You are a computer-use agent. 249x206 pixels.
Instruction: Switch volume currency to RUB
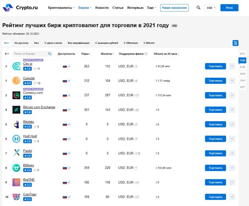[243, 74]
